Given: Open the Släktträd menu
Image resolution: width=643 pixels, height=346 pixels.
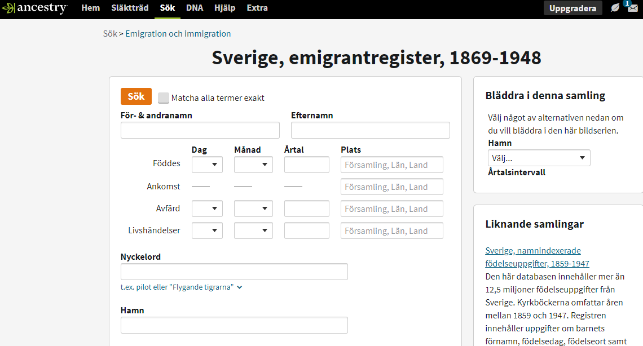Looking at the screenshot, I should click(130, 8).
